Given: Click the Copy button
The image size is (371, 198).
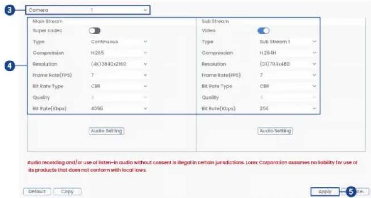Looking at the screenshot, I should point(68,192).
